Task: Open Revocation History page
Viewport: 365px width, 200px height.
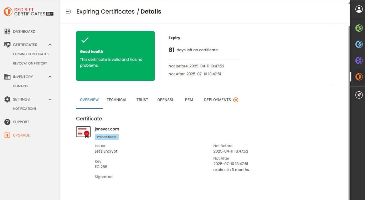Action: 30,63
